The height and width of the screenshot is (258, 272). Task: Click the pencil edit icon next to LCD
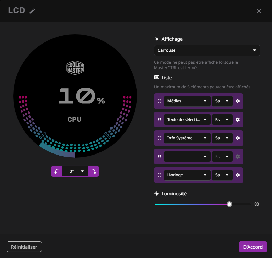click(32, 11)
